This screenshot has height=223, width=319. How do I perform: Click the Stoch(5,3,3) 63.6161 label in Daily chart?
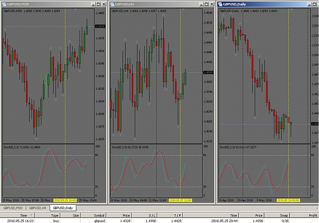point(238,147)
